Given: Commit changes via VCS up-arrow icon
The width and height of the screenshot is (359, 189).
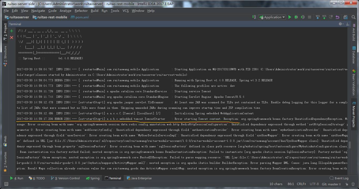Looking at the screenshot, I should tap(324, 17).
